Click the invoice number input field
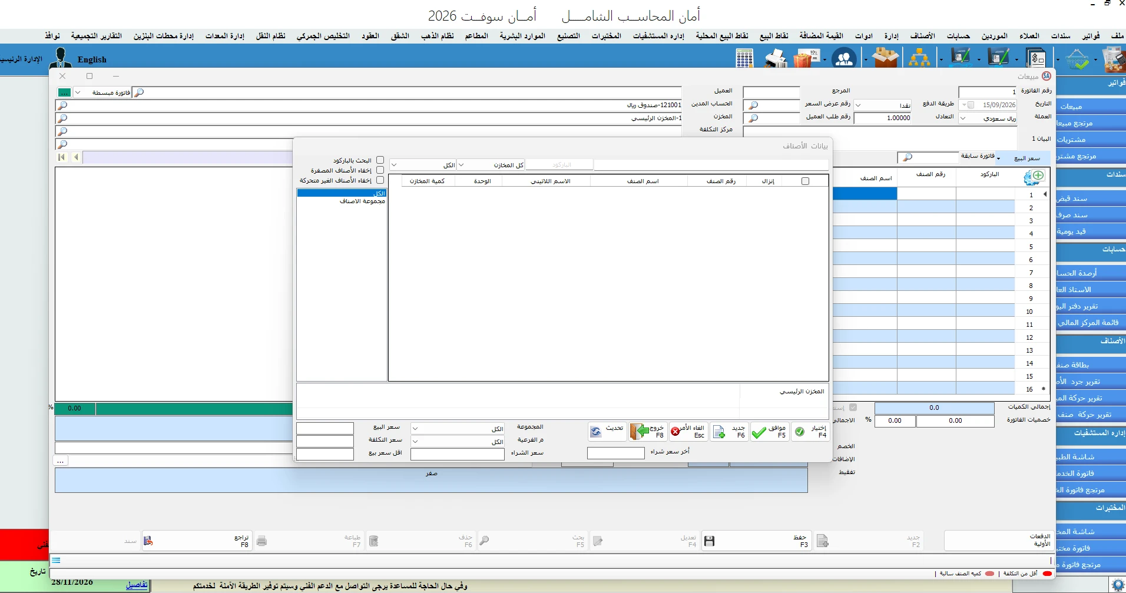This screenshot has height=593, width=1126. pos(988,92)
